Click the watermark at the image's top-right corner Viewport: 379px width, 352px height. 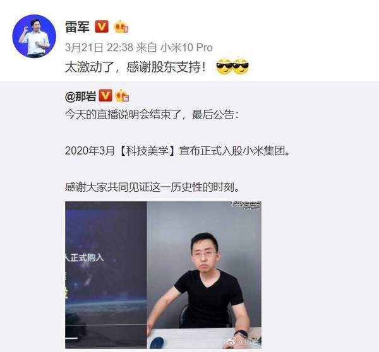point(246,205)
